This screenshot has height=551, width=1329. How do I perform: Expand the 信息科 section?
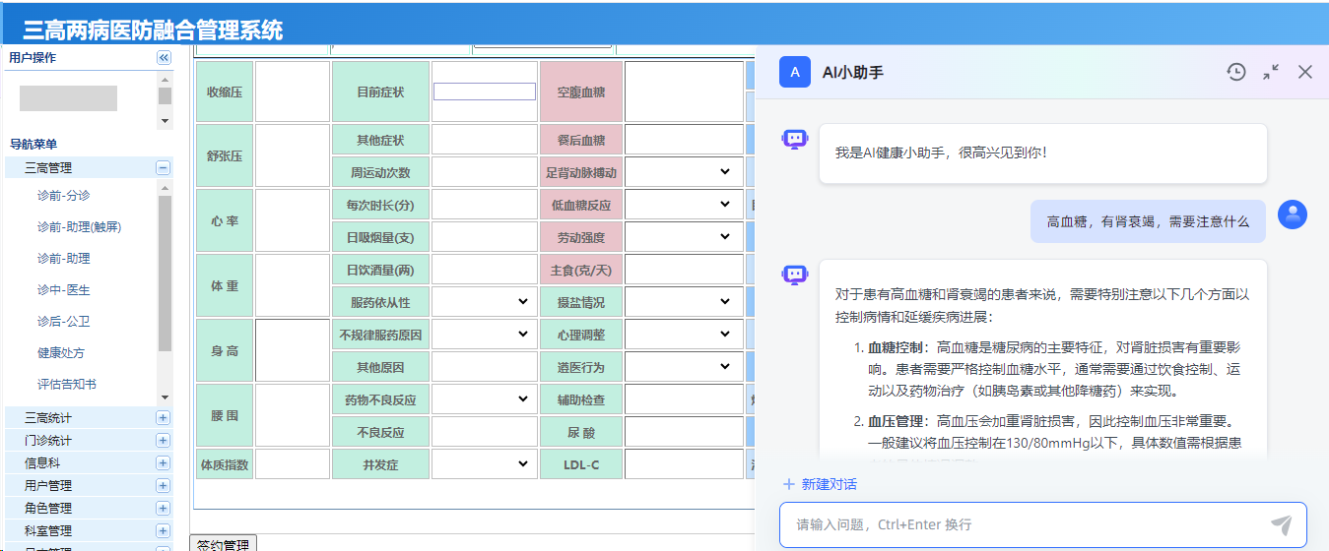[164, 463]
